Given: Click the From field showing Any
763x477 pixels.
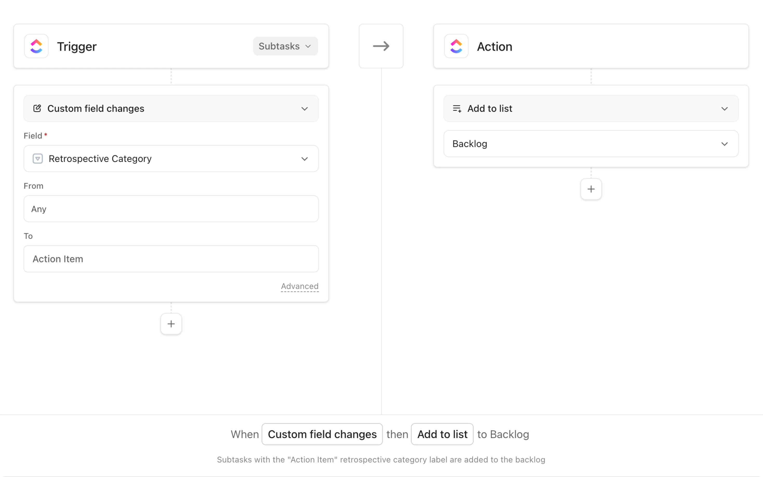Looking at the screenshot, I should 171,208.
